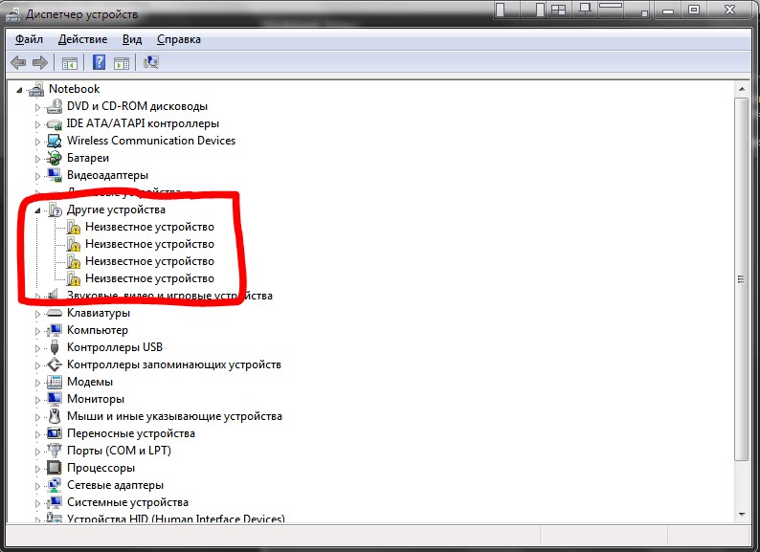Select the Системные устройства label
Image resolution: width=760 pixels, height=552 pixels.
pos(127,502)
